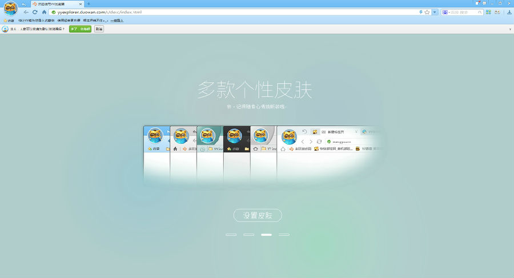Click notification bar assistant icon
This screenshot has height=278, width=514.
click(x=5, y=29)
